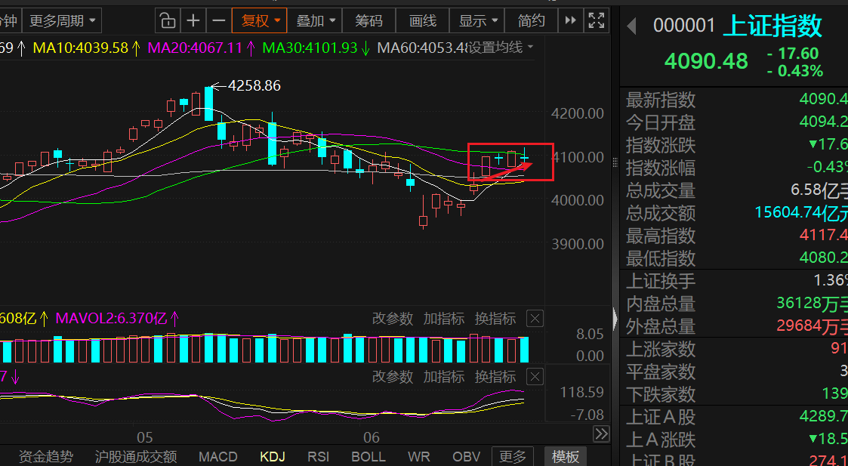Viewport: 848px width, 466px height.
Task: Zoom in chart with plus icon
Action: [x=193, y=21]
